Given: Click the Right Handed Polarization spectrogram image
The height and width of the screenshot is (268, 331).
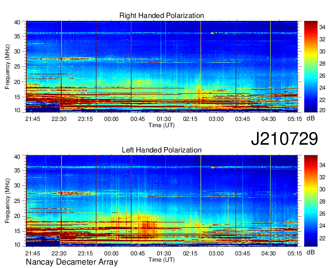Looking at the screenshot, I should [x=162, y=67].
